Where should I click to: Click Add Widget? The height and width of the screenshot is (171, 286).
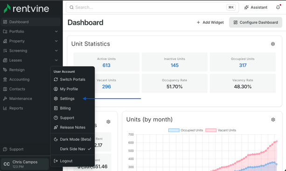click(210, 22)
